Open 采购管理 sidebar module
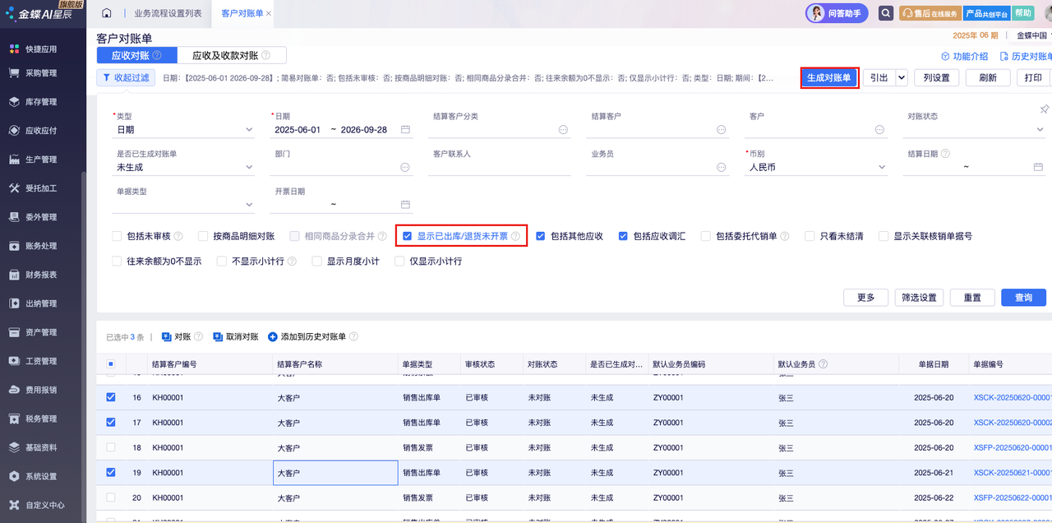Screen dimensions: 1052x523 coord(33,73)
